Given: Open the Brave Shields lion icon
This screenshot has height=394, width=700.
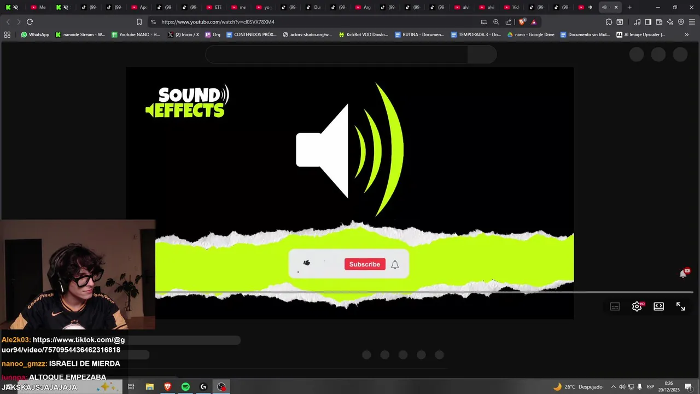Looking at the screenshot, I should click(x=522, y=22).
